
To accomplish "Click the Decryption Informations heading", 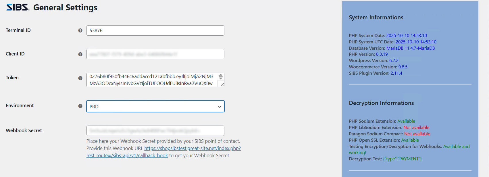I will tap(381, 103).
